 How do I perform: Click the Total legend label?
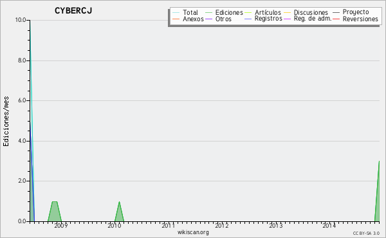(190, 12)
